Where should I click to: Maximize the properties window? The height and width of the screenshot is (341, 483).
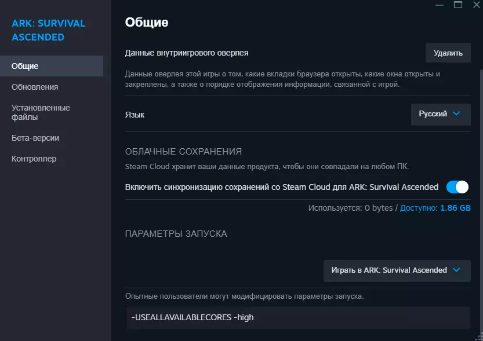(458, 5)
